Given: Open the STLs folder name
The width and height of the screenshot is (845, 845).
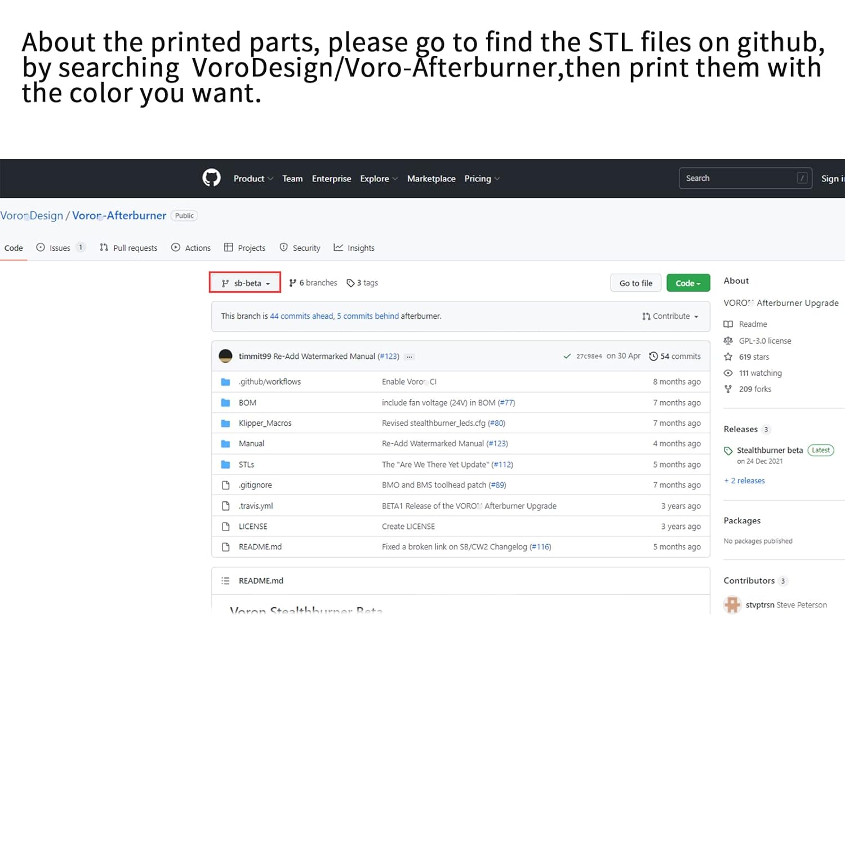Looking at the screenshot, I should (246, 465).
